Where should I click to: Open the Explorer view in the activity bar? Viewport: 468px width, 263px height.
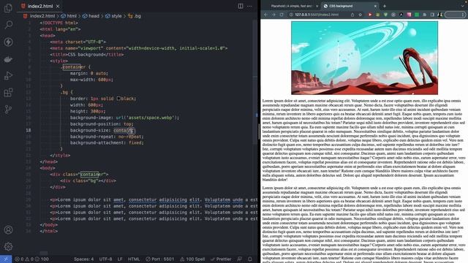pos(8,8)
